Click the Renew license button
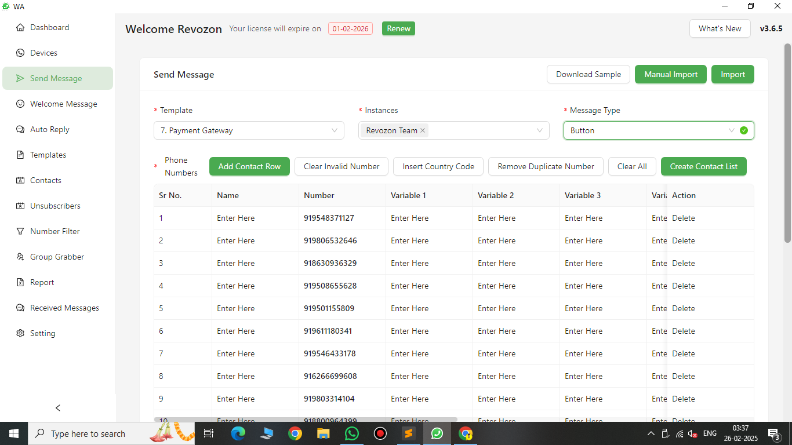Viewport: 792px width, 445px height. point(398,28)
